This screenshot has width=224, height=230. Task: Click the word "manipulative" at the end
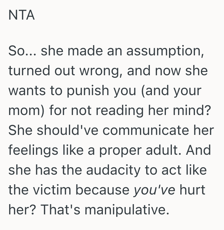pos(126,209)
